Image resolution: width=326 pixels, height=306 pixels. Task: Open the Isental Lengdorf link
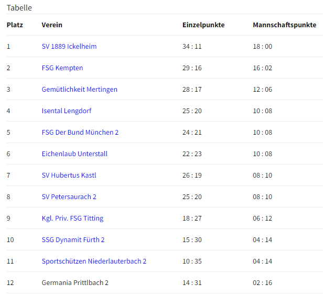pos(67,111)
